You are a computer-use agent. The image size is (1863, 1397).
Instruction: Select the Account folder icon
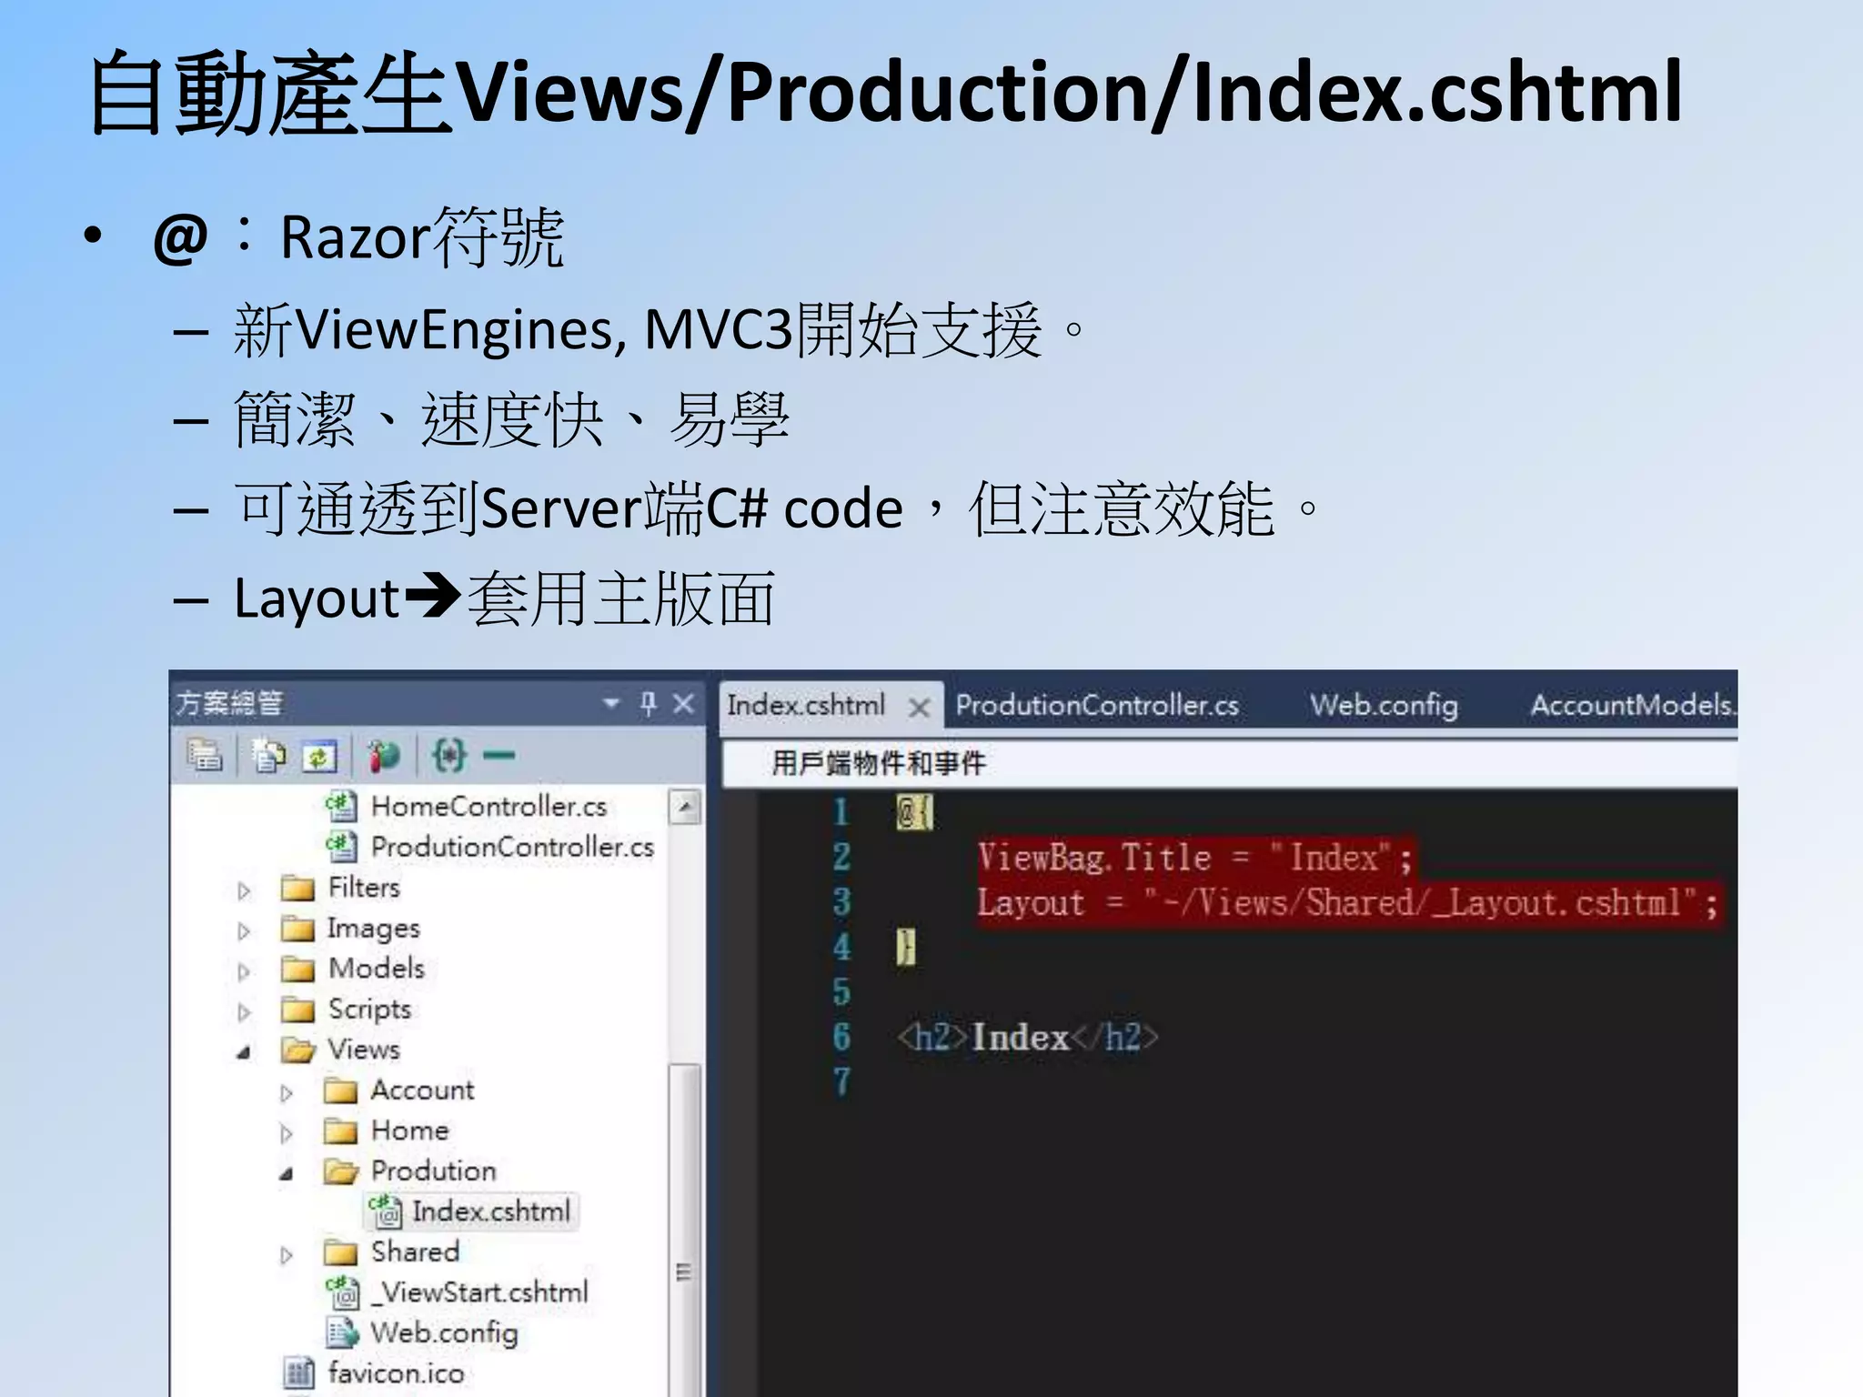(341, 1090)
